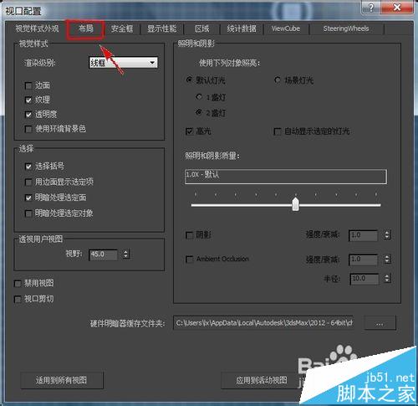Enable the Ambient Occlusion checkbox

pyautogui.click(x=190, y=260)
